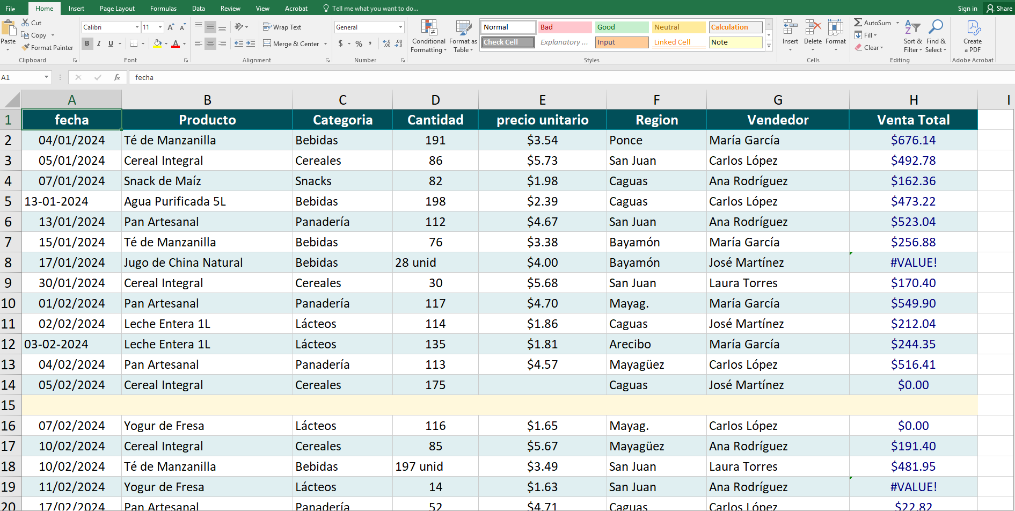Click the Format cells icon
The height and width of the screenshot is (511, 1015).
[x=836, y=28]
